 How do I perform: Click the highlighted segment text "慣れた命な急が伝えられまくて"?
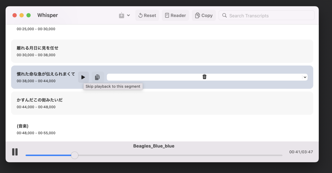pos(46,74)
